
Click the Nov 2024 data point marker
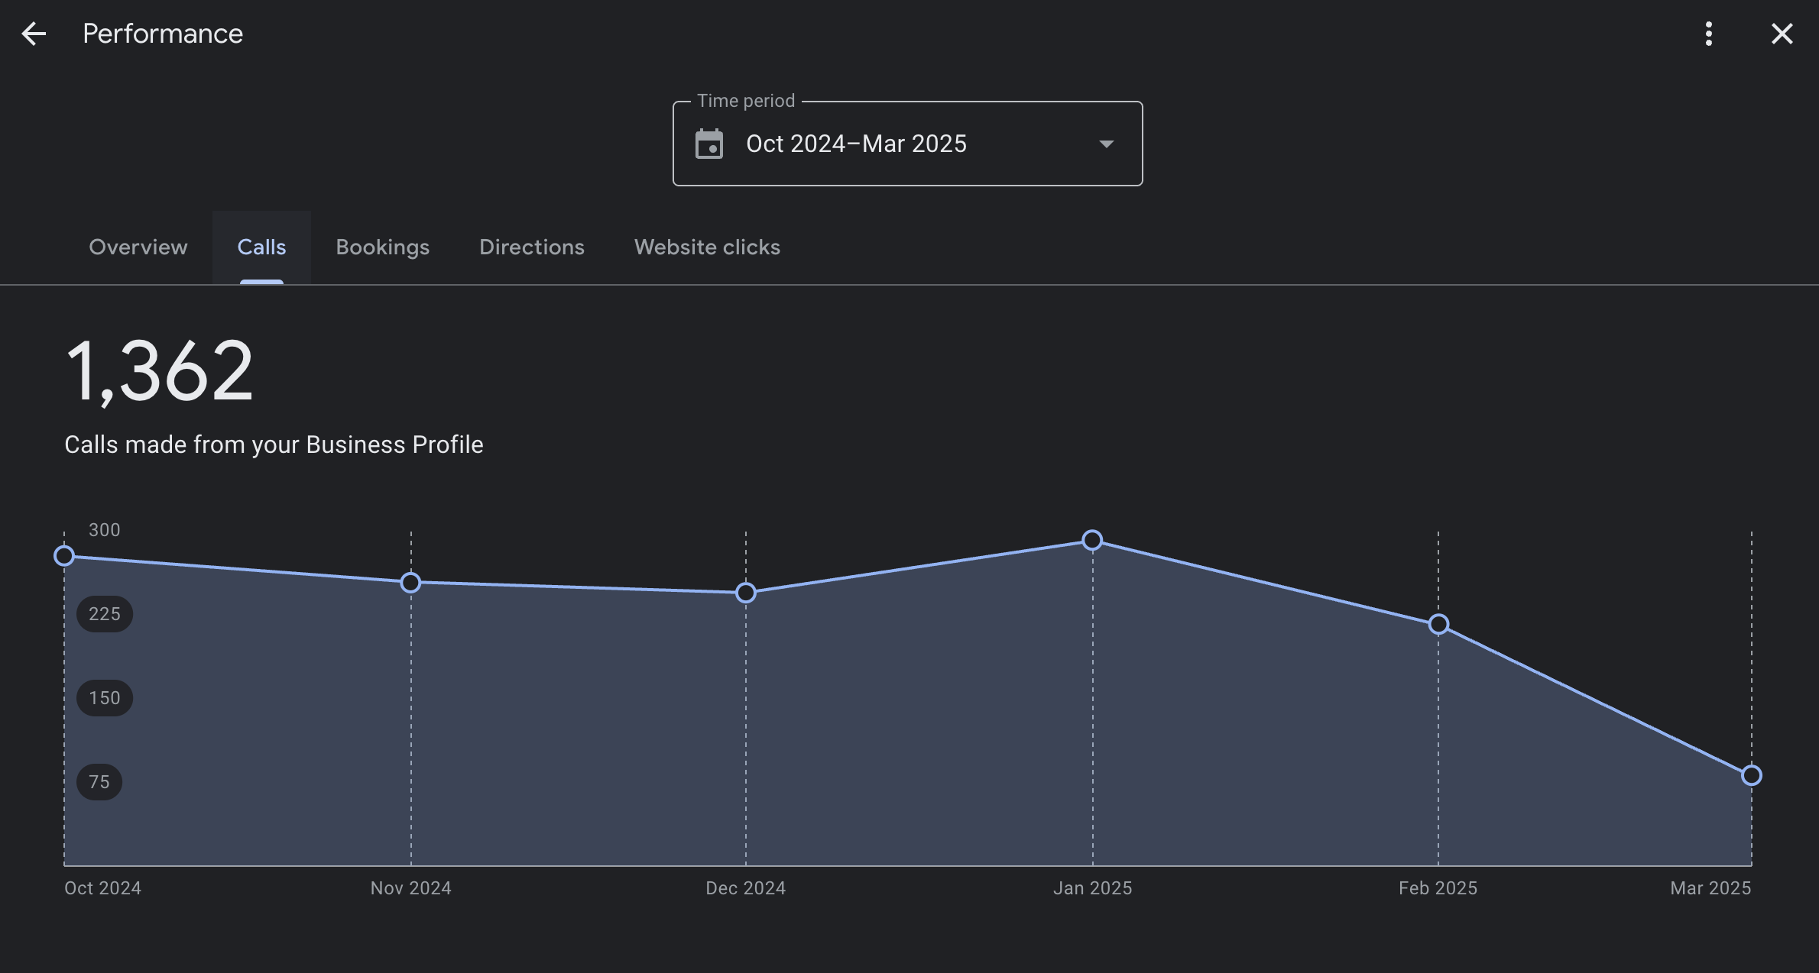410,583
